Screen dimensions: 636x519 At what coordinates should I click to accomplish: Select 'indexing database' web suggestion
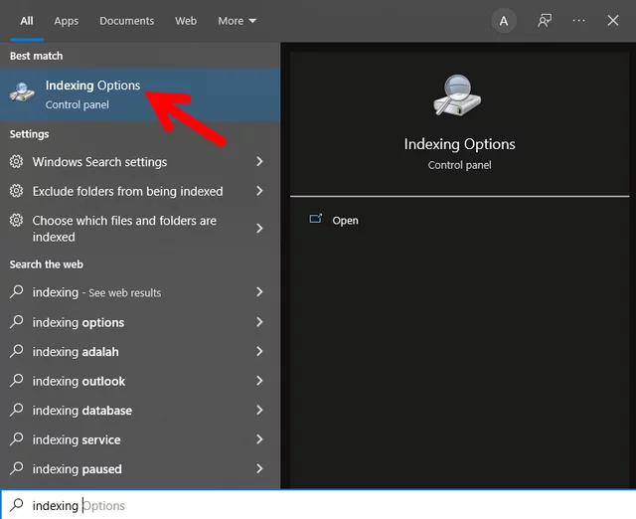click(140, 411)
